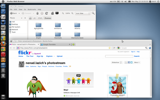The width and height of the screenshot is (160, 100).
Task: Close the Google Translate tab
Action: coord(70,44)
